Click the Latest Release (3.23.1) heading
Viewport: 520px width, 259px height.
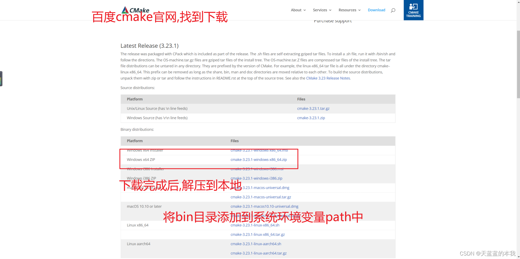tap(149, 46)
